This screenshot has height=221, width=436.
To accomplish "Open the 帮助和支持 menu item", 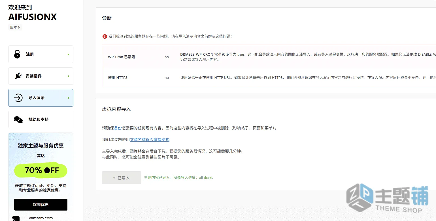I will click(41, 120).
